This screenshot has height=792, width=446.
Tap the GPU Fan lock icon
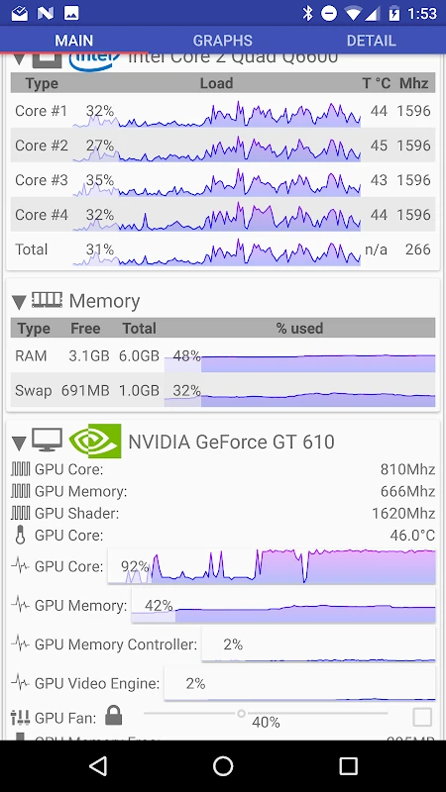114,716
